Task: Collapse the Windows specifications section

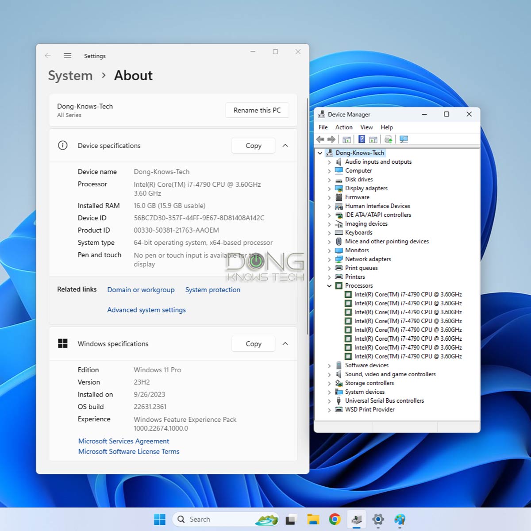Action: tap(285, 344)
